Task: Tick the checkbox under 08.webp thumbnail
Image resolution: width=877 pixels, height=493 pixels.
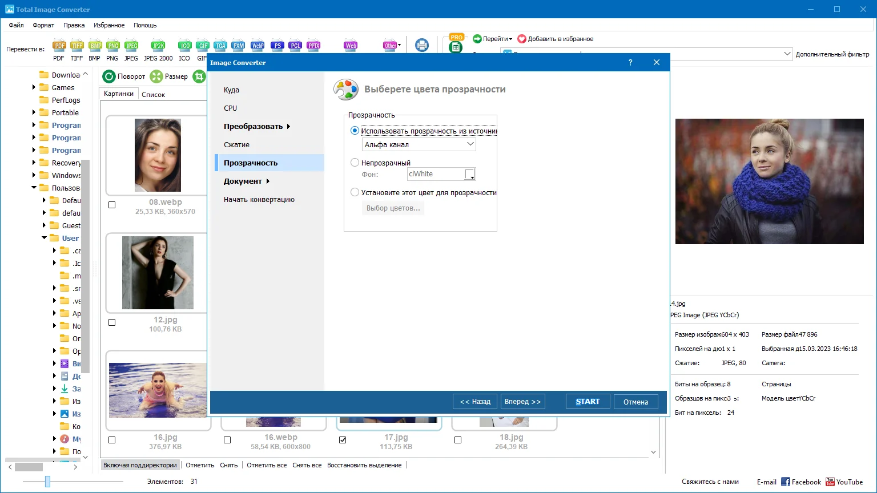Action: [x=112, y=205]
